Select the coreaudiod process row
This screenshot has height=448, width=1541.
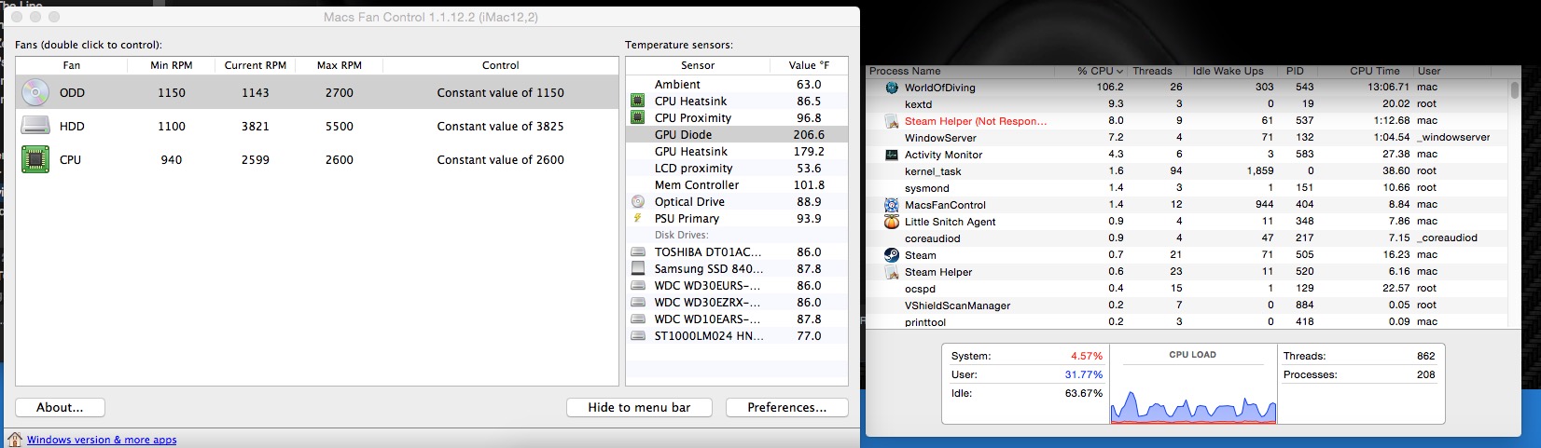coord(1187,238)
